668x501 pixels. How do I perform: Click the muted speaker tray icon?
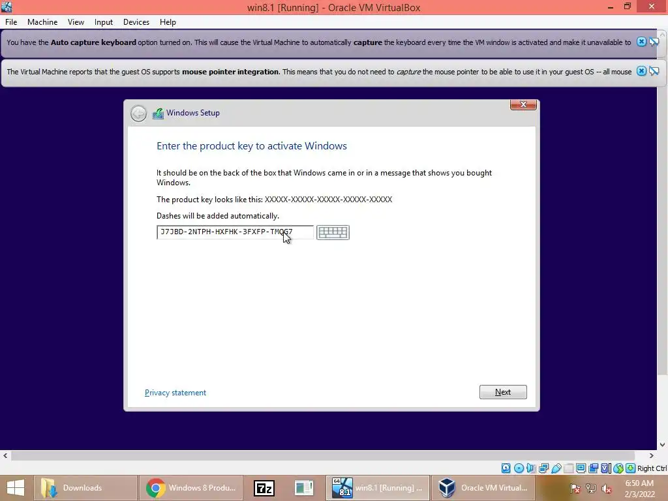pos(606,488)
